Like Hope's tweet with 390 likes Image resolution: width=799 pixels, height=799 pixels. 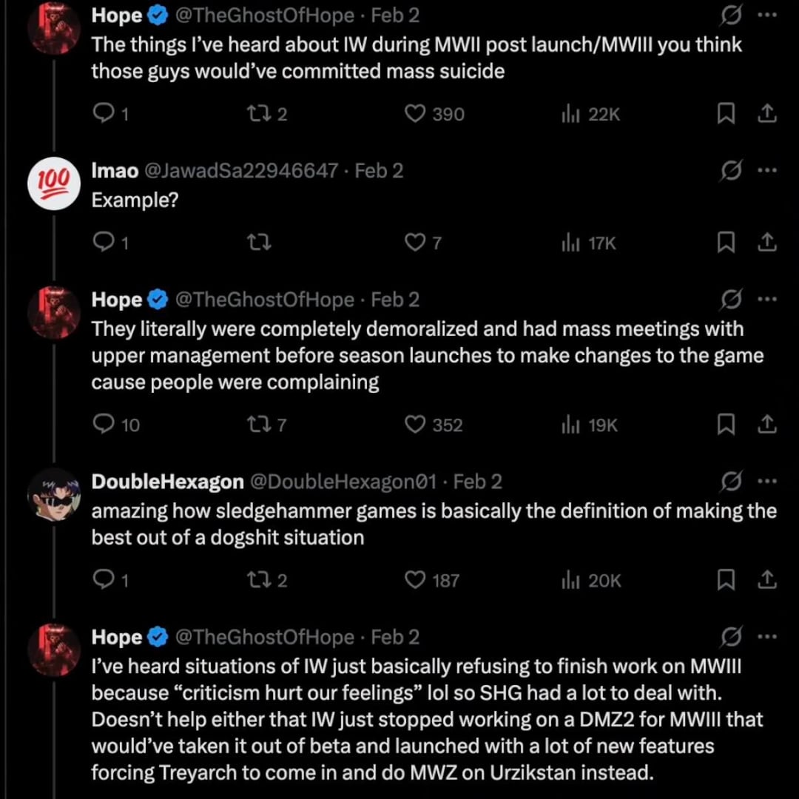point(417,114)
